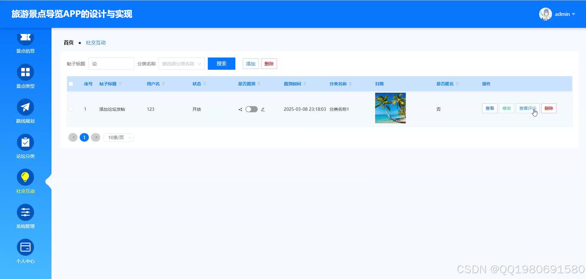Open 系统管理 in the sidebar
The height and width of the screenshot is (279, 586).
(25, 212)
